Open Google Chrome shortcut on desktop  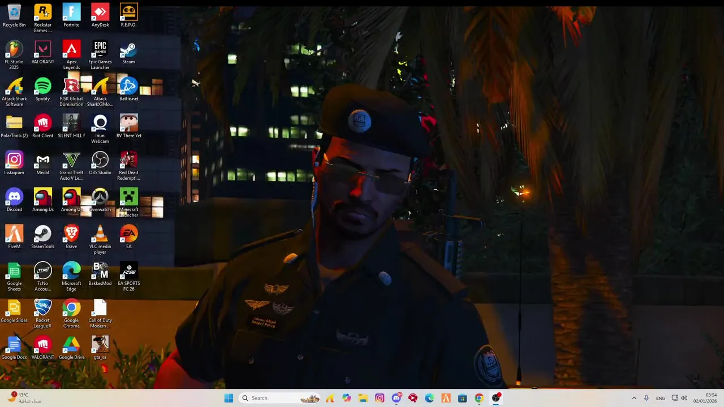pyautogui.click(x=71, y=314)
